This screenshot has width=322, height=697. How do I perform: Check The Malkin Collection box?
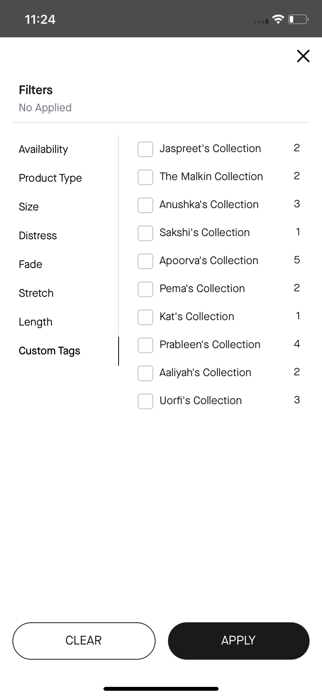[x=145, y=177]
